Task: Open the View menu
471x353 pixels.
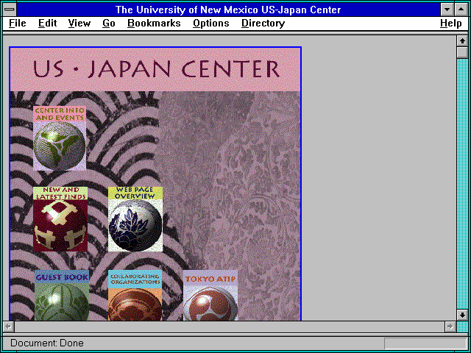Action: pos(79,24)
